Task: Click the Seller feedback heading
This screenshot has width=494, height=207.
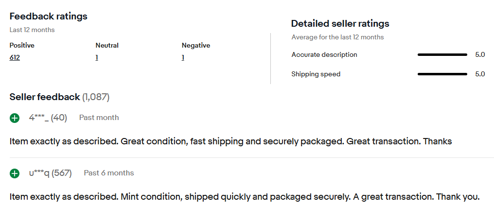Action: pos(45,97)
